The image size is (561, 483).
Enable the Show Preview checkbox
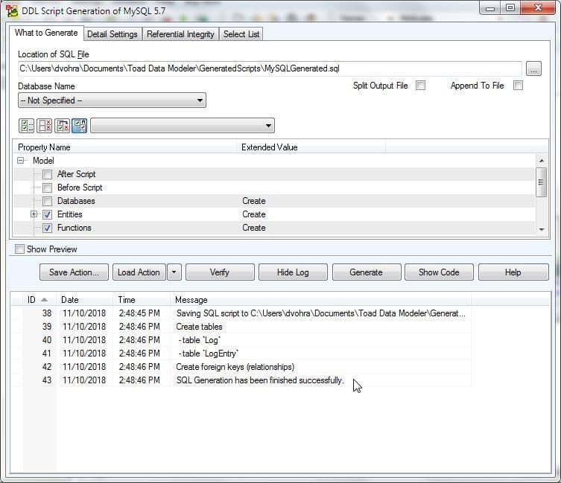(19, 249)
